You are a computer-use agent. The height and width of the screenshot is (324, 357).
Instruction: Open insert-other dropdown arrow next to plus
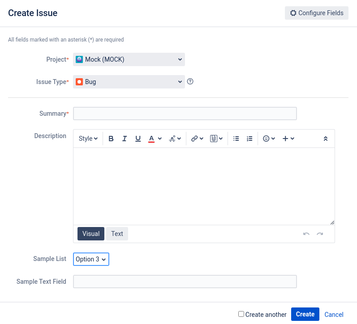[292, 139]
